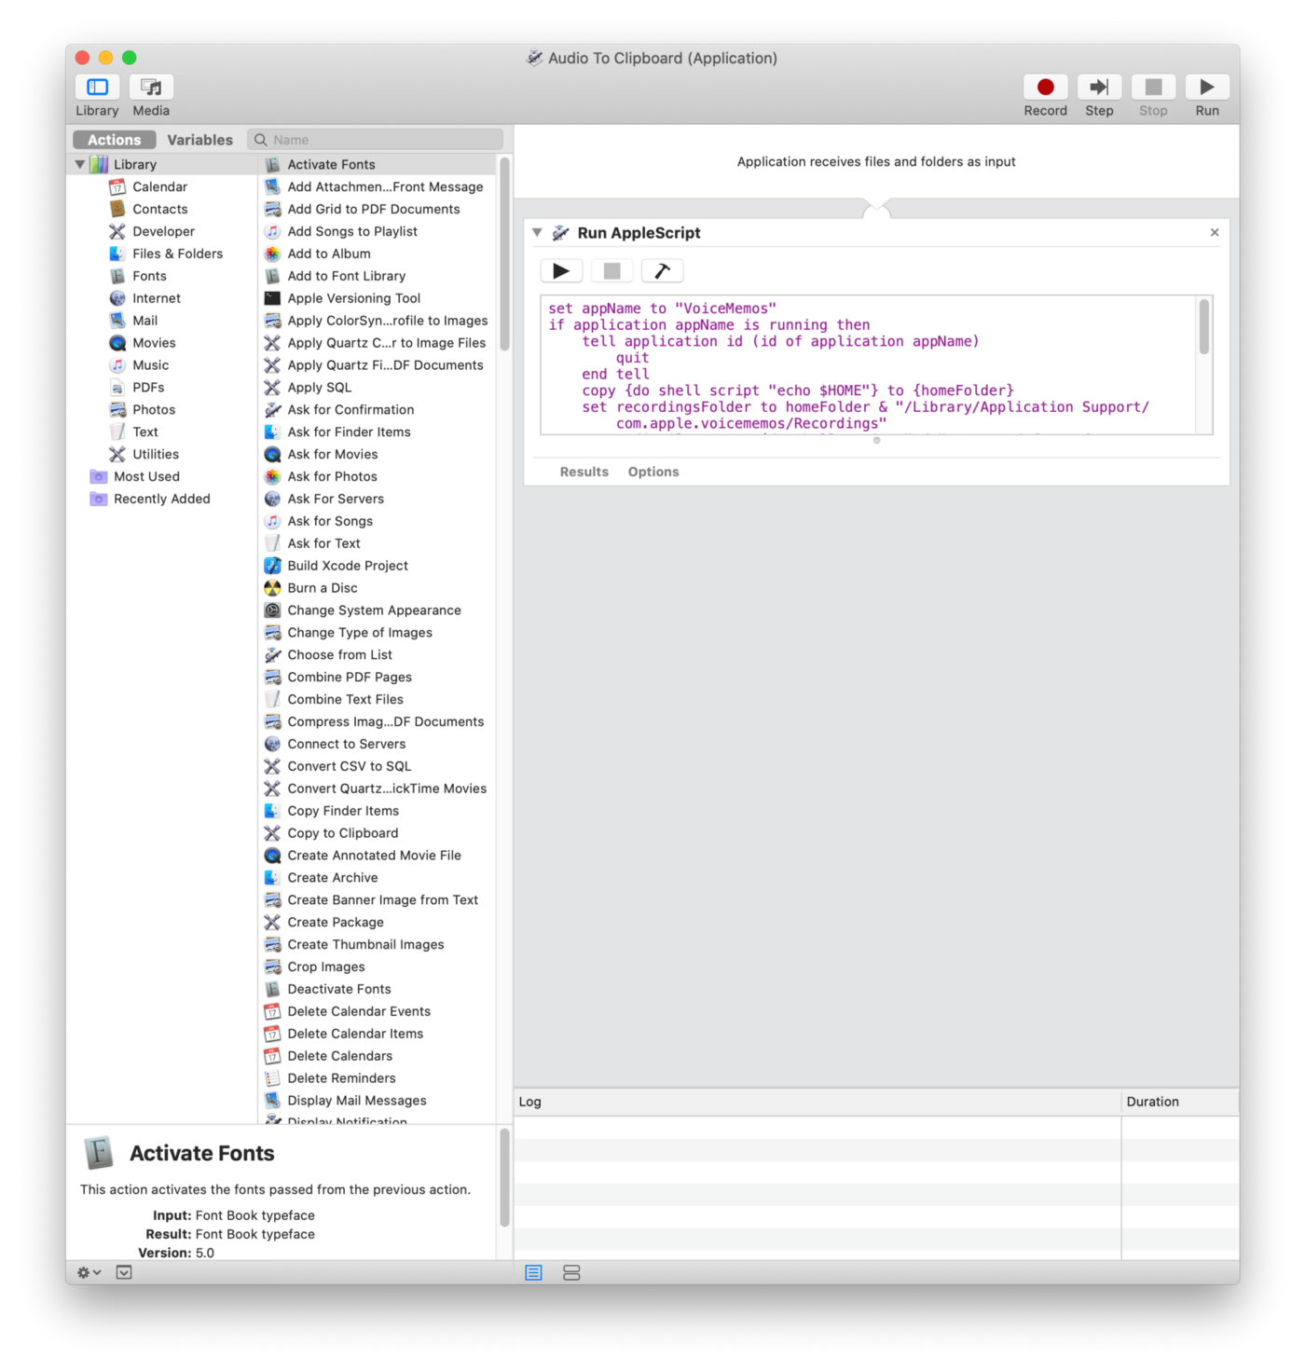Compile the script with hammer icon
This screenshot has height=1371, width=1305.
tap(662, 271)
